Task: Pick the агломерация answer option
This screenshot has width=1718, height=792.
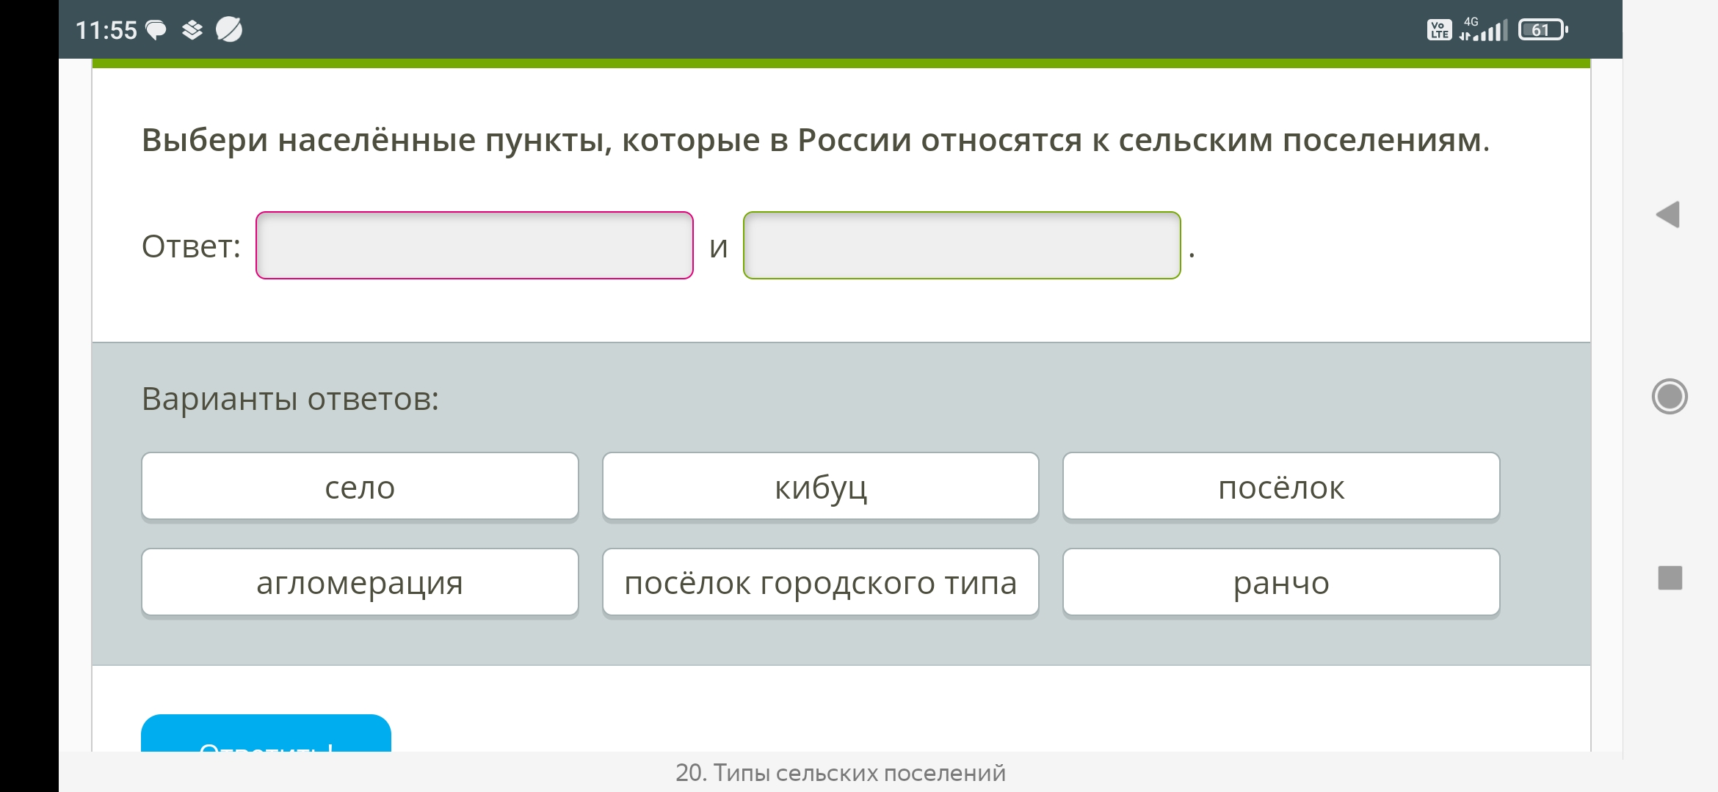Action: pos(360,582)
